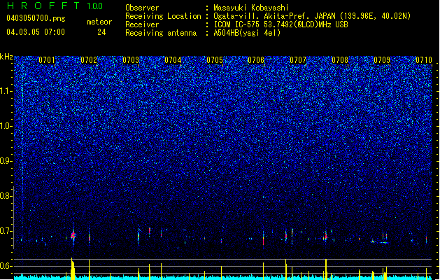Click the 'Observer' field label
440x280 pixels.
[x=142, y=8]
